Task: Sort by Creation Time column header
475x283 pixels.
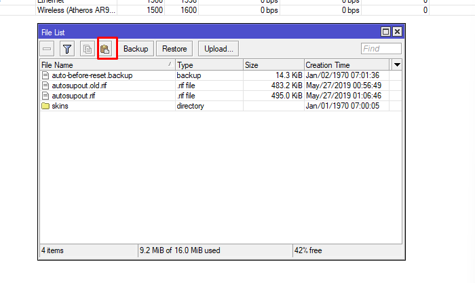Action: pyautogui.click(x=346, y=64)
